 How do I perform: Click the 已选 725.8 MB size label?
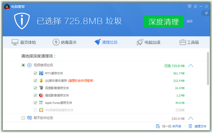pyautogui.click(x=174, y=66)
